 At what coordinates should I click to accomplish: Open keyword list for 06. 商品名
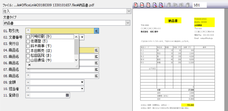pyautogui.click(x=96, y=63)
